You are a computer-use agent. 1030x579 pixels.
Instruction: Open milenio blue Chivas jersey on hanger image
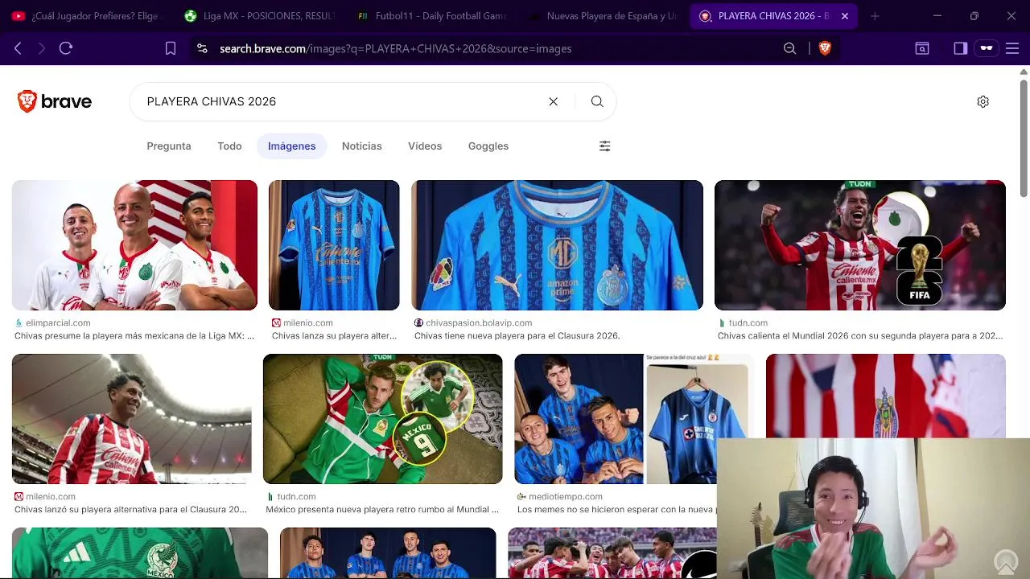334,245
